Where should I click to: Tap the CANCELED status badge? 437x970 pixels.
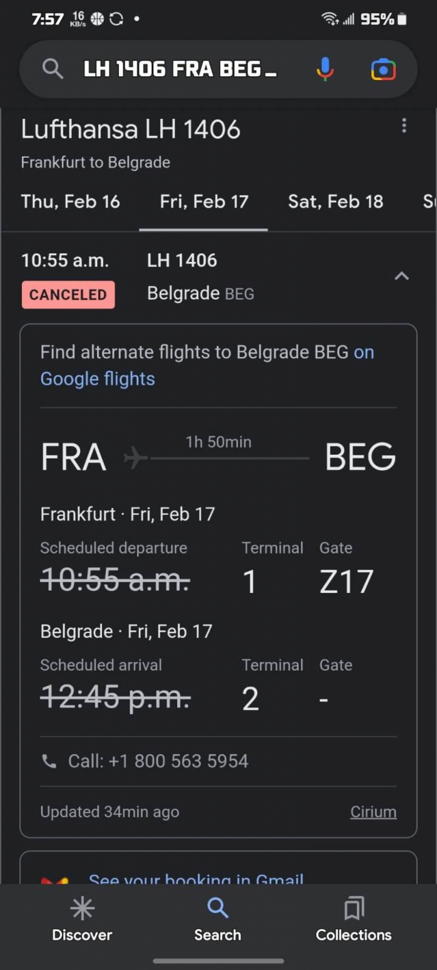[68, 295]
